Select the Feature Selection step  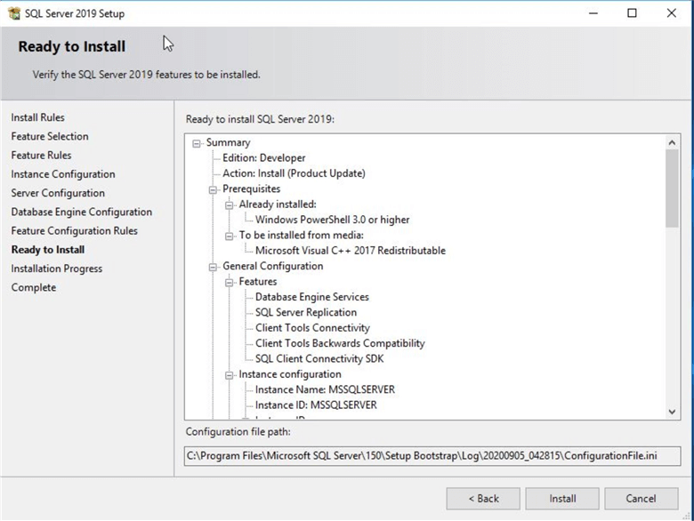[50, 136]
